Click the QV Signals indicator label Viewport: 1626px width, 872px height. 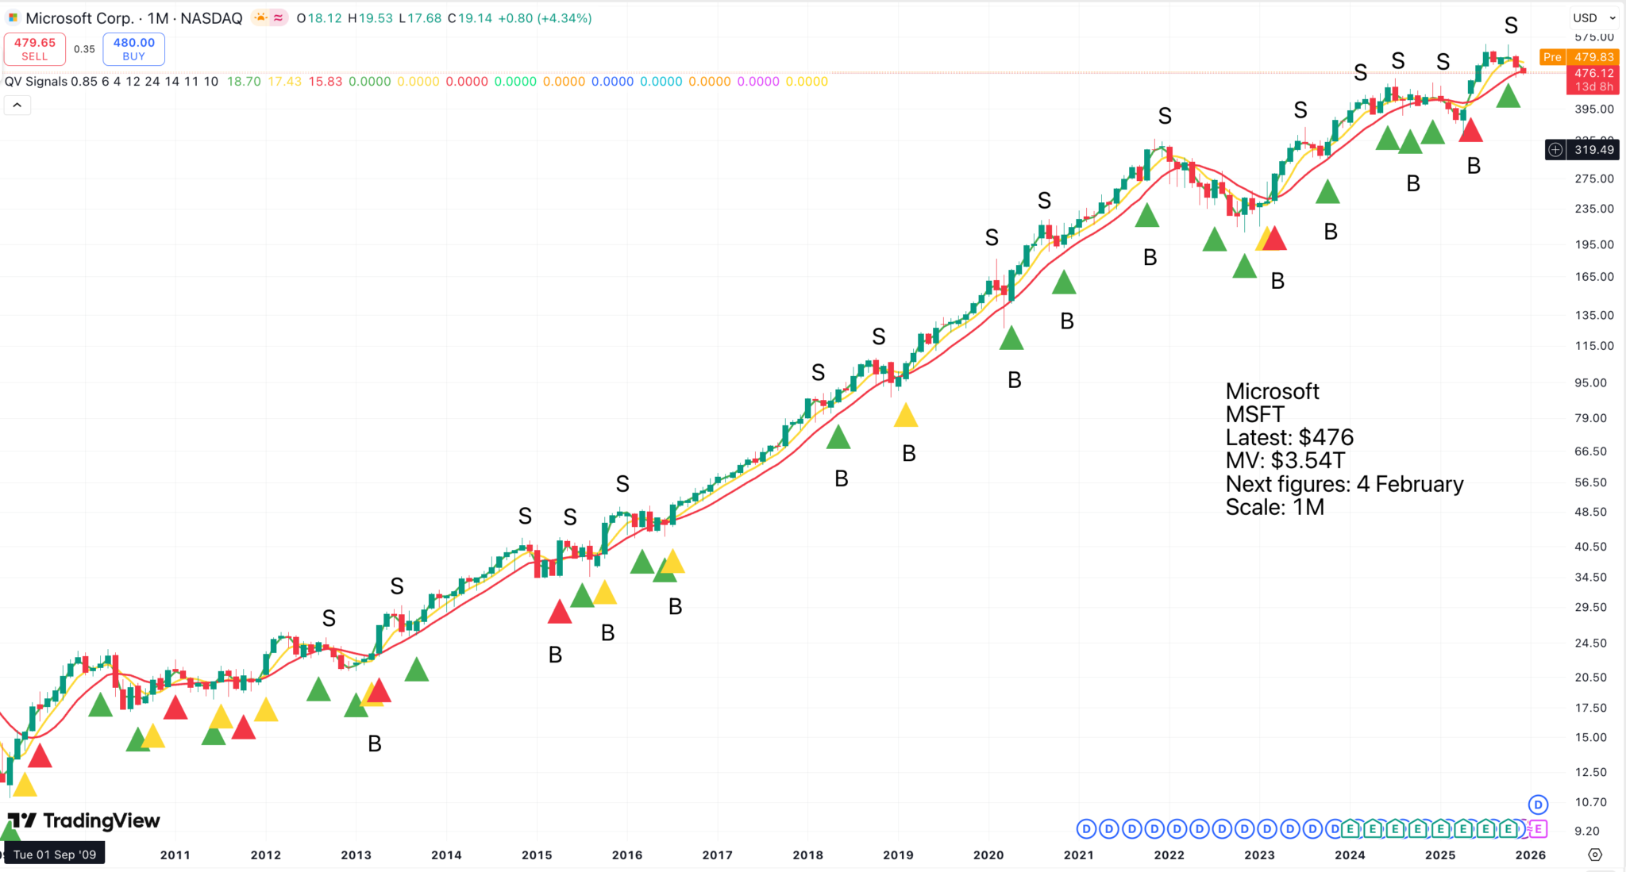click(x=36, y=81)
